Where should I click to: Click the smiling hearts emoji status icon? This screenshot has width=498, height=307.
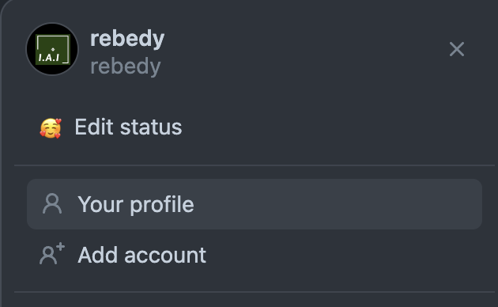[51, 128]
